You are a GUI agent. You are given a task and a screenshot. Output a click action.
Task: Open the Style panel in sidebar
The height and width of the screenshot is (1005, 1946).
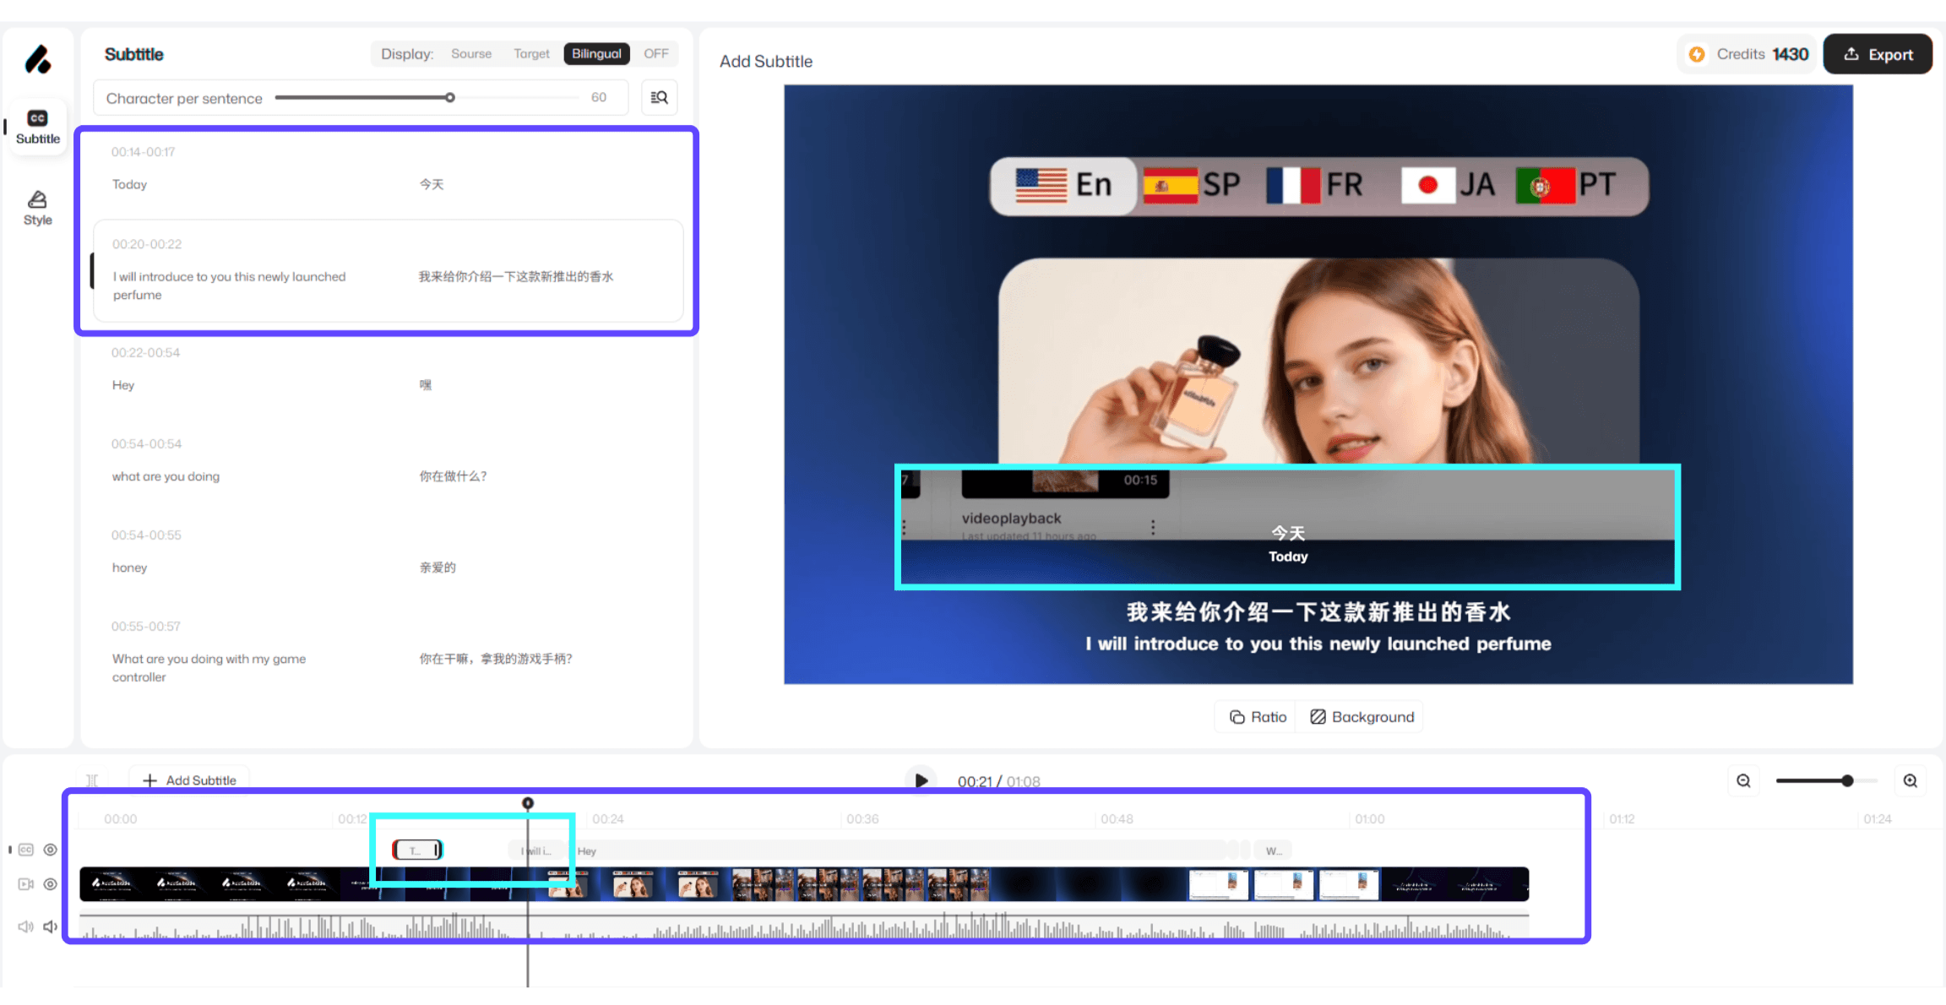pyautogui.click(x=37, y=208)
